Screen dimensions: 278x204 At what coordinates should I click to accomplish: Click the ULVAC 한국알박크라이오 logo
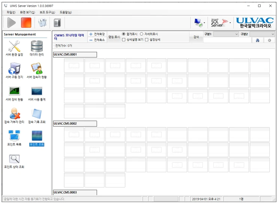click(x=255, y=23)
